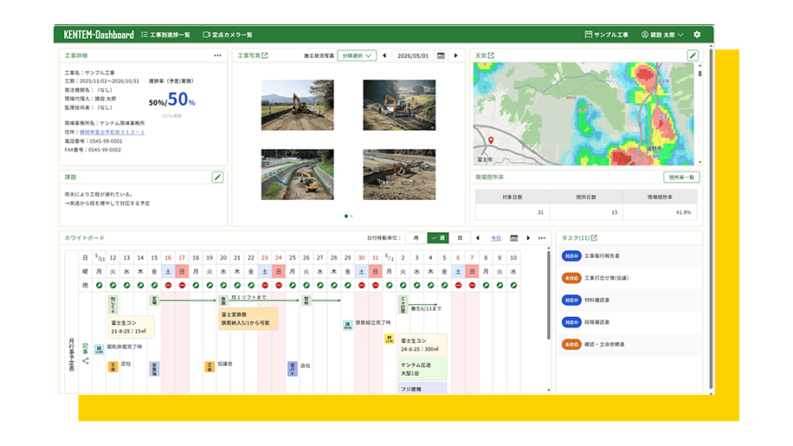Open 富士生コン 24-8-25：300㎥ note

(x=422, y=345)
